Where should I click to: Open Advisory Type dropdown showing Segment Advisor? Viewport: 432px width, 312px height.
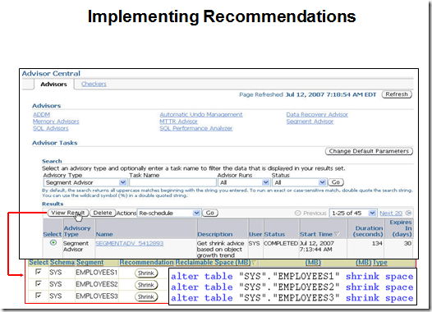tap(85, 182)
